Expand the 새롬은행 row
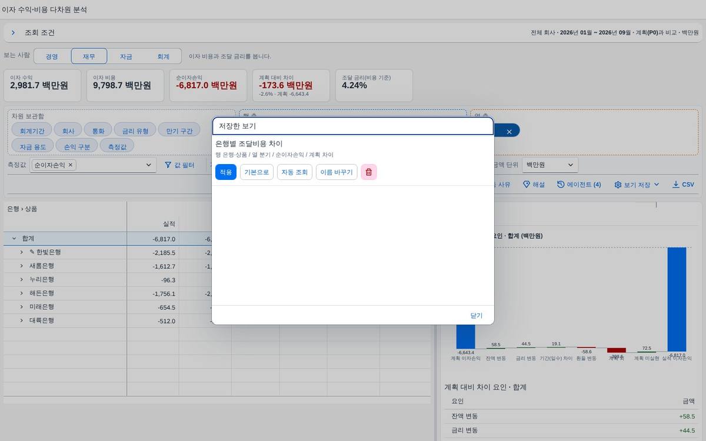 [x=22, y=266]
